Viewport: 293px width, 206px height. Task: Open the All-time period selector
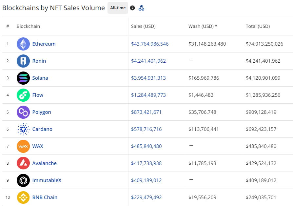click(118, 8)
